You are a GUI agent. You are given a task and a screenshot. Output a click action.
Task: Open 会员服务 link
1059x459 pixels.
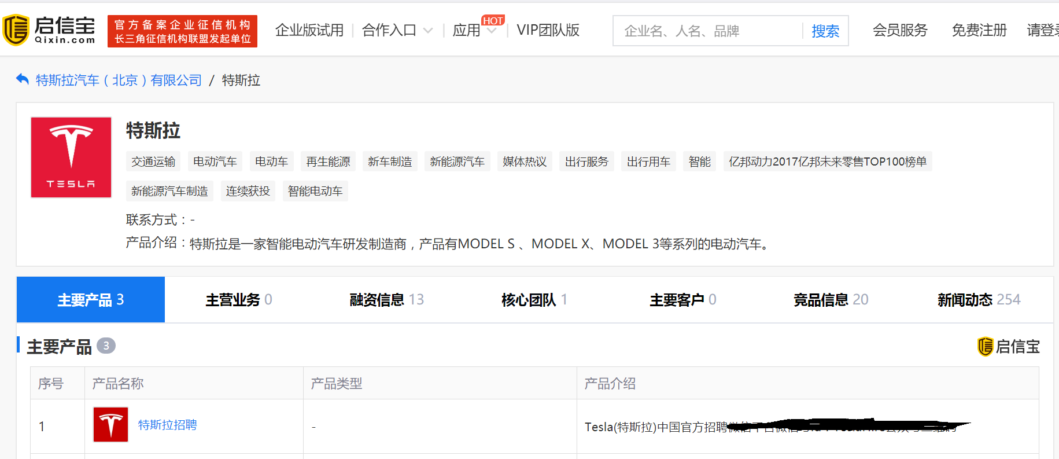tap(900, 30)
